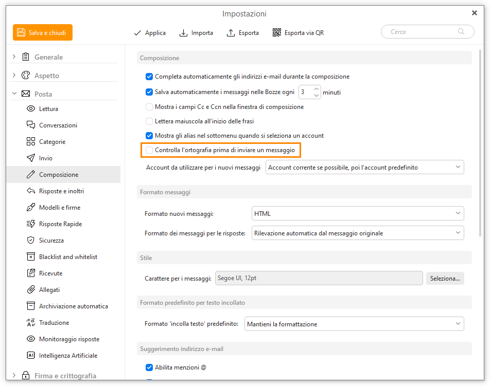
Task: Open the Formato nuovi messaggi HTML dropdown
Action: pyautogui.click(x=358, y=213)
